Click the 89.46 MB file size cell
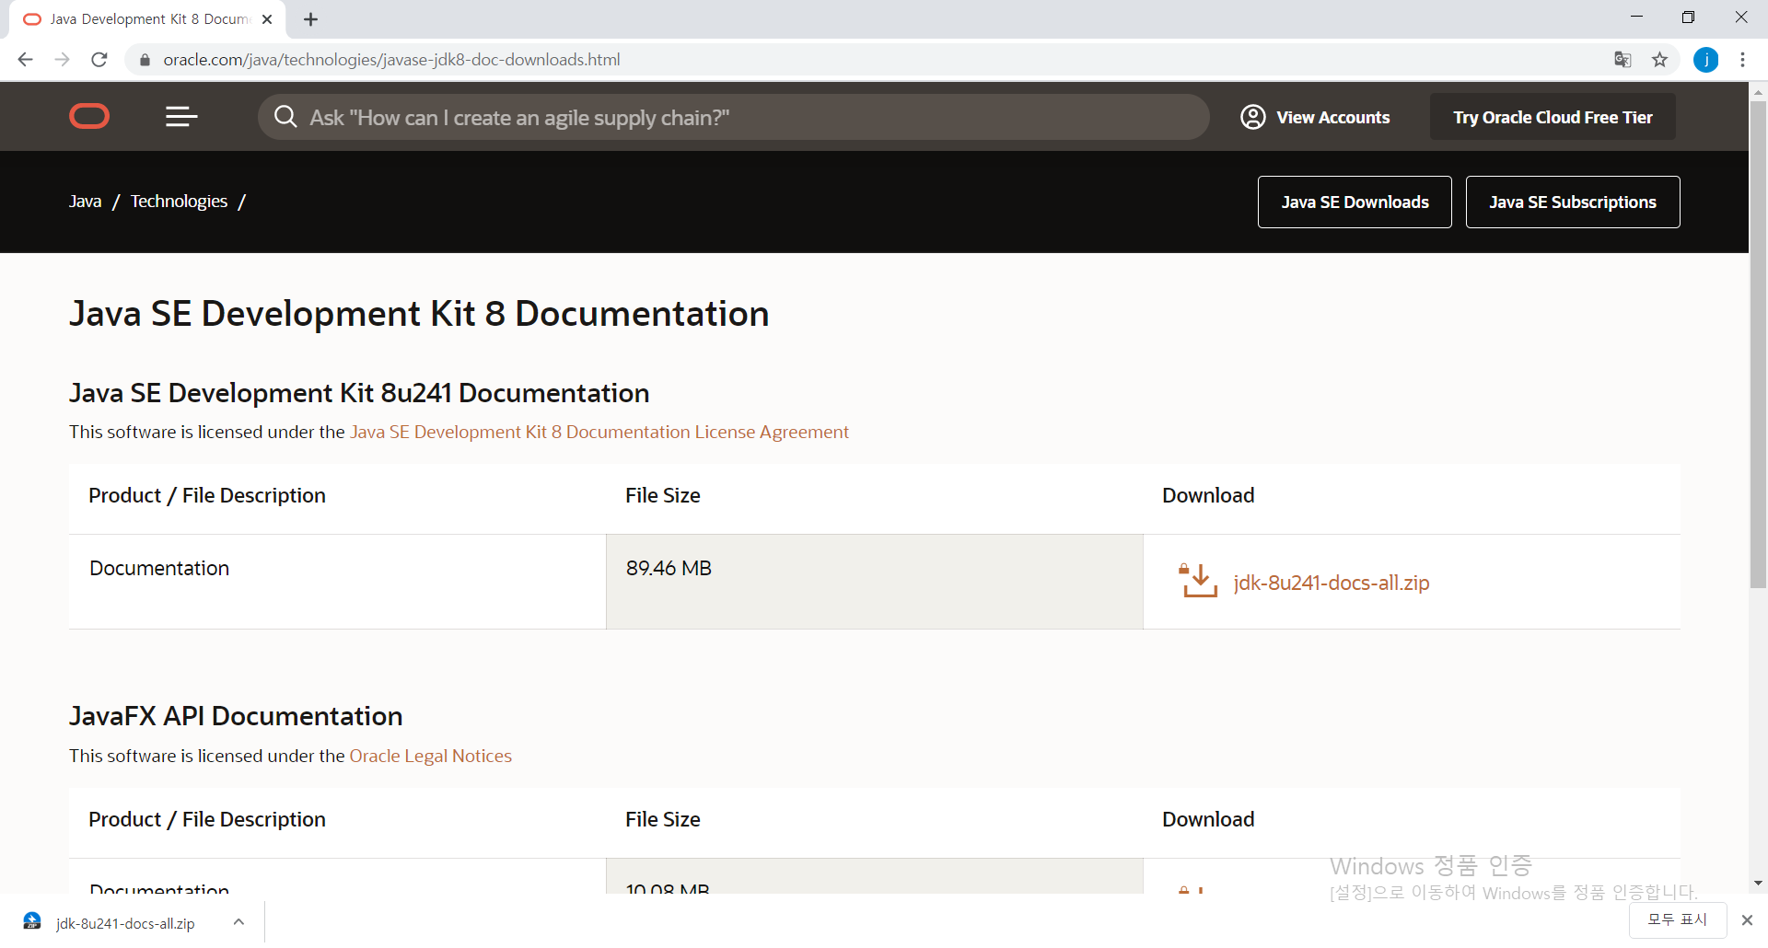The height and width of the screenshot is (948, 1768). 874,582
